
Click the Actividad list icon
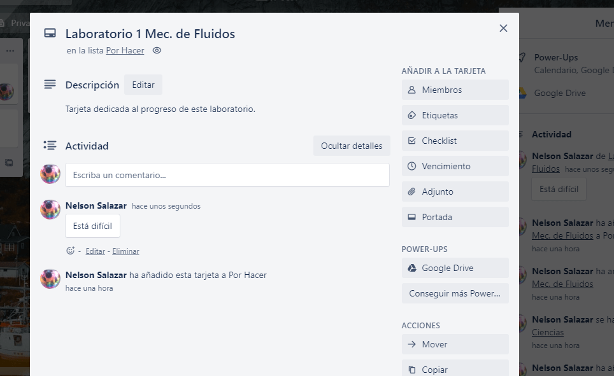pyautogui.click(x=50, y=146)
